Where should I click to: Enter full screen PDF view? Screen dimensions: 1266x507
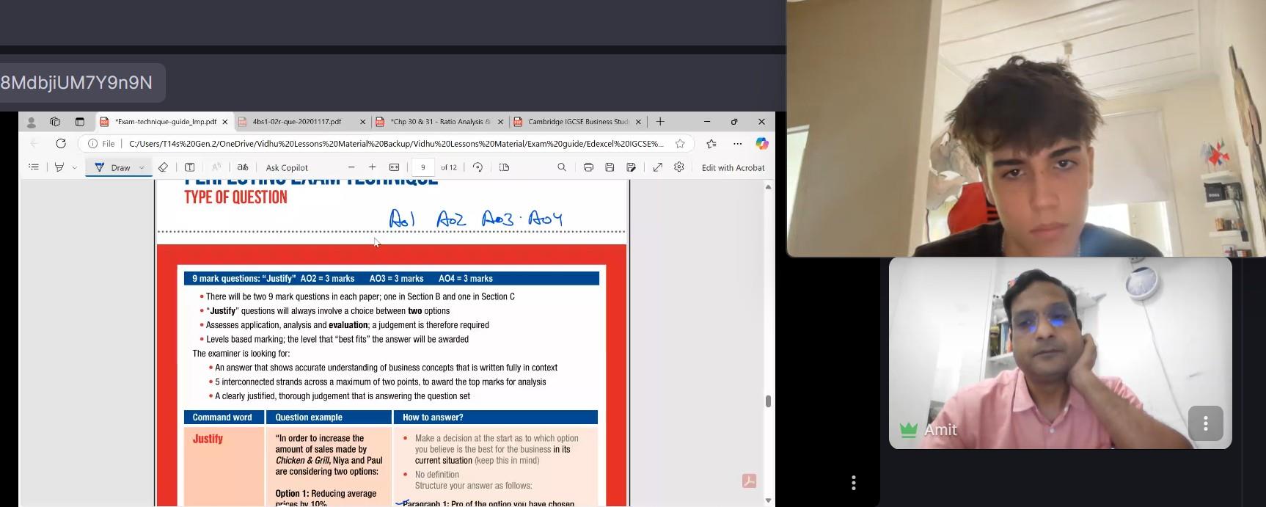click(657, 167)
